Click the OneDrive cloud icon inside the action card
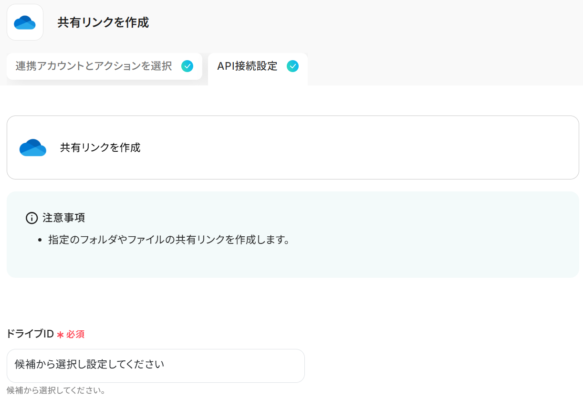 tap(33, 147)
